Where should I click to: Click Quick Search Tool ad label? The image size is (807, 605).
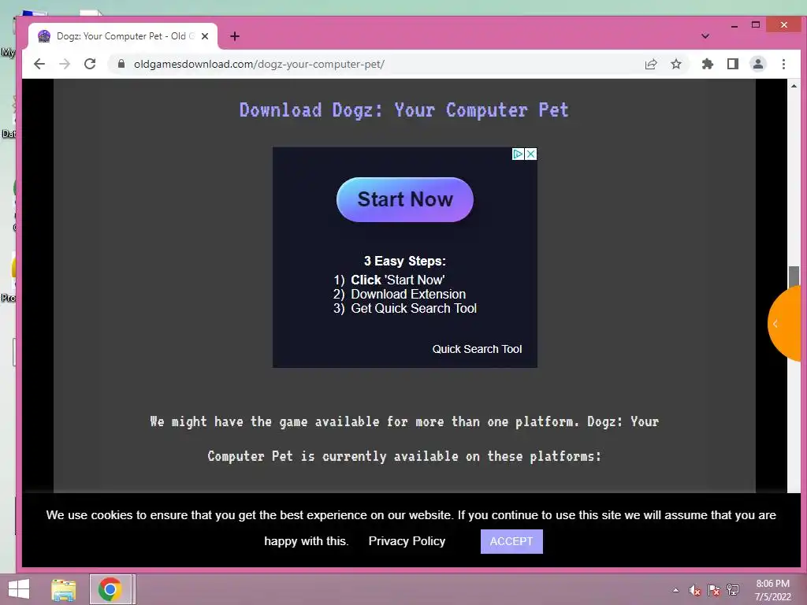click(477, 349)
